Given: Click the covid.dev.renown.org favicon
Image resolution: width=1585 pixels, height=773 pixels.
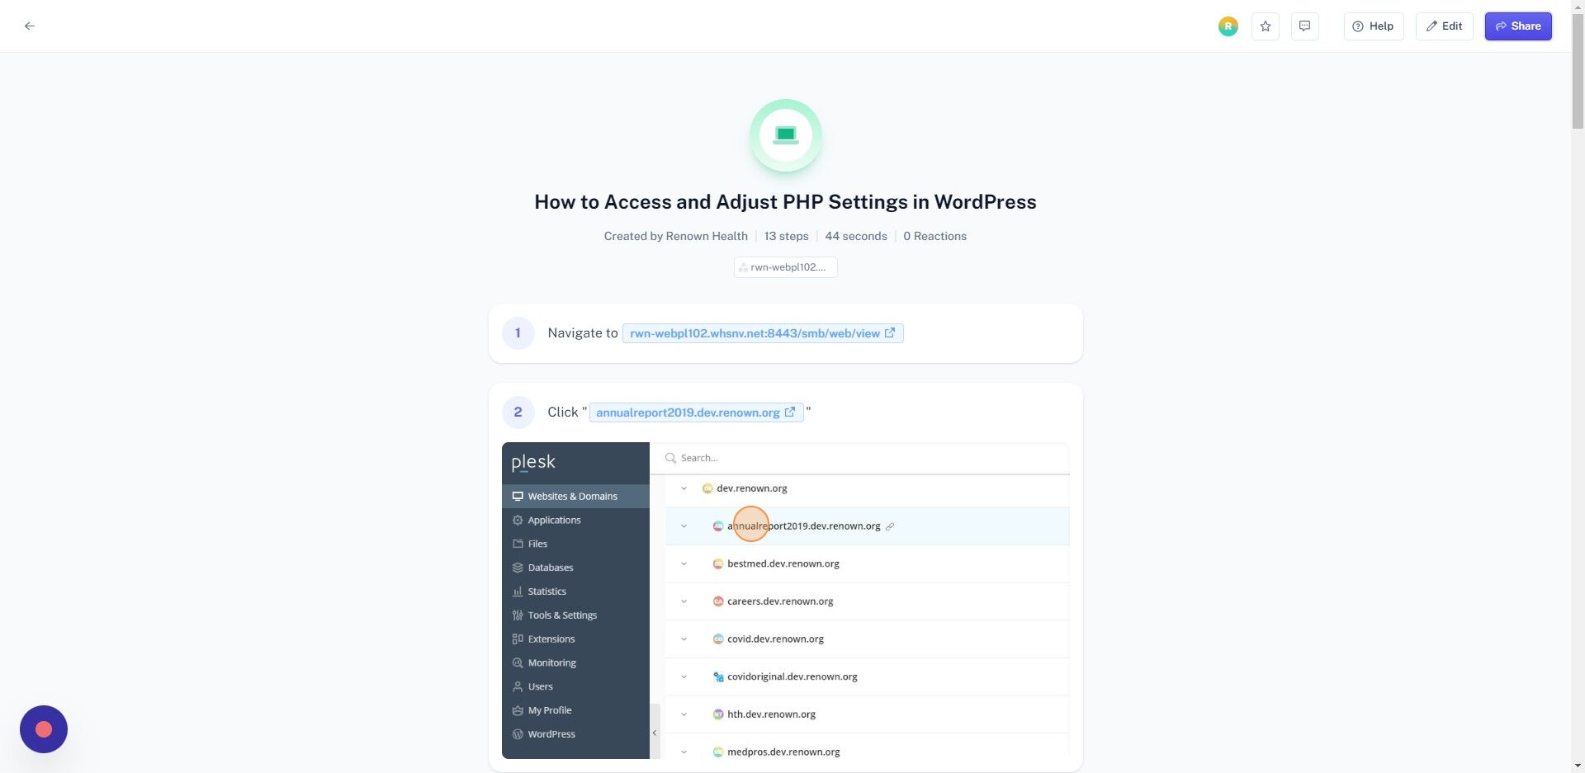Looking at the screenshot, I should pos(718,639).
